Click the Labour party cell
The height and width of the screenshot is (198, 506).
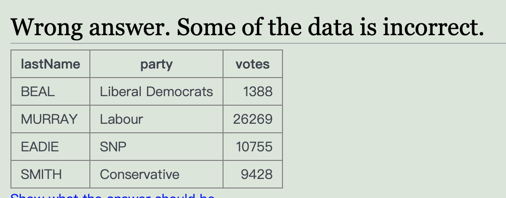[x=121, y=119]
